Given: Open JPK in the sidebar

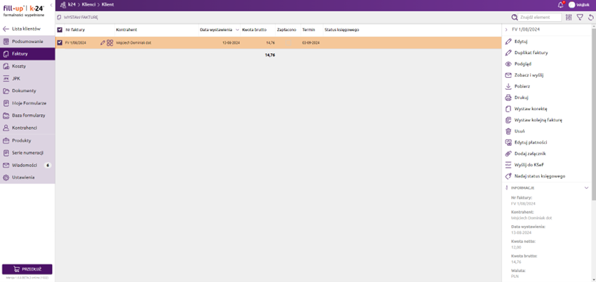Looking at the screenshot, I should pyautogui.click(x=27, y=79).
